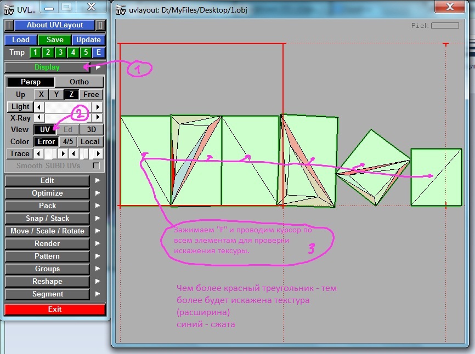
Task: Click the Tmp slot 5 button
Action: 86,53
